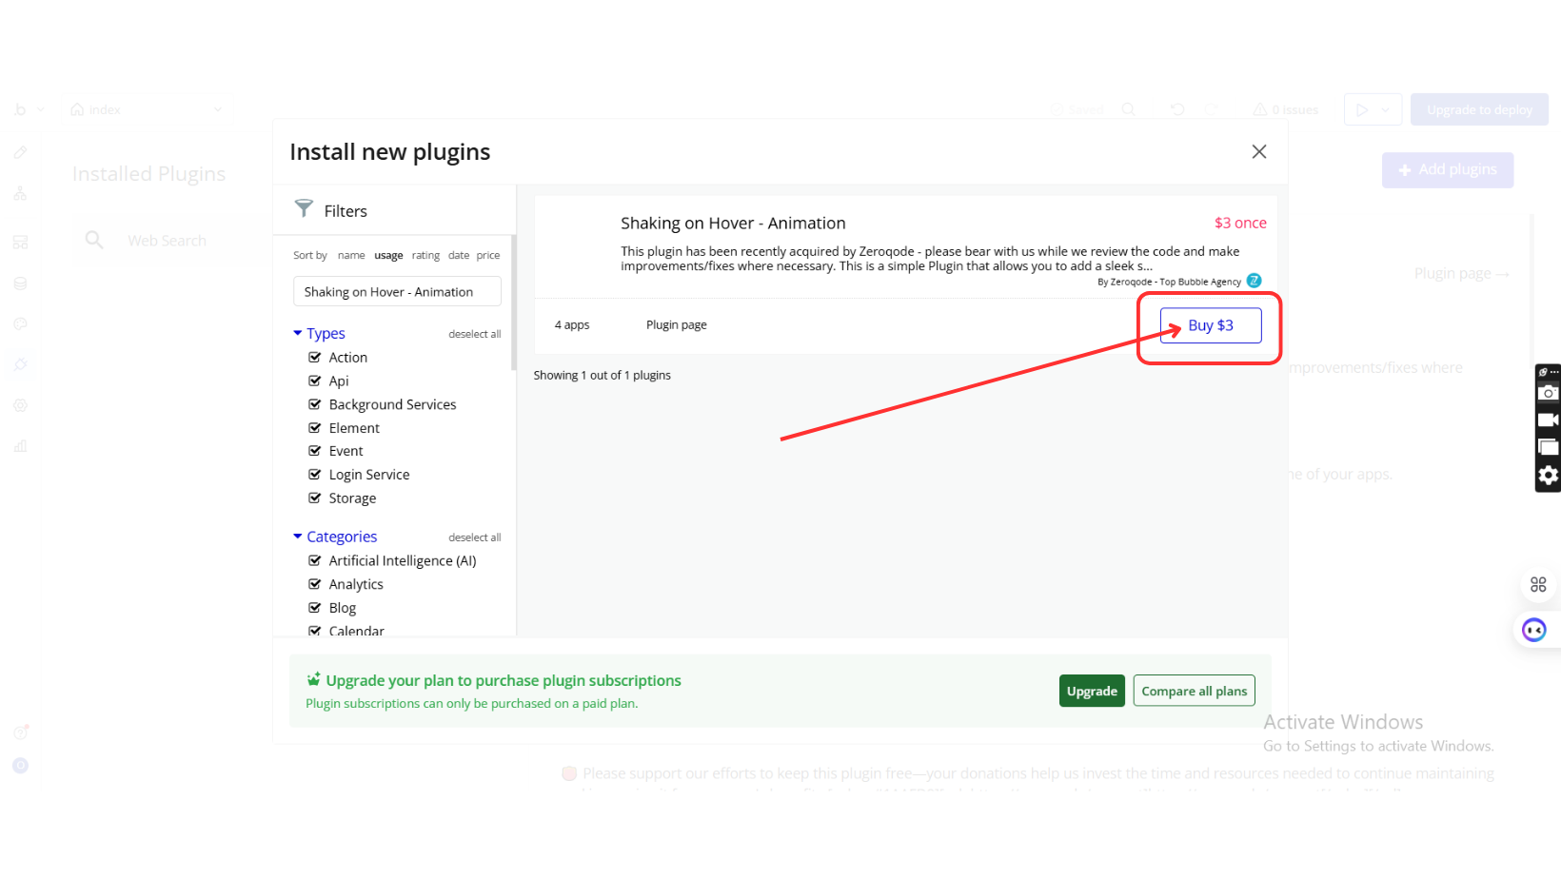Sort plugins by price
Viewport: 1561px width, 879px height.
tap(488, 255)
